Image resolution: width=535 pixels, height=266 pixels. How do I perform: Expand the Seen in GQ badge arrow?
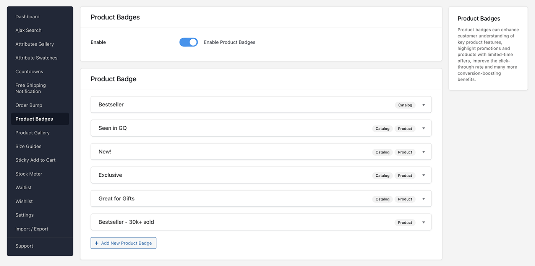click(423, 129)
